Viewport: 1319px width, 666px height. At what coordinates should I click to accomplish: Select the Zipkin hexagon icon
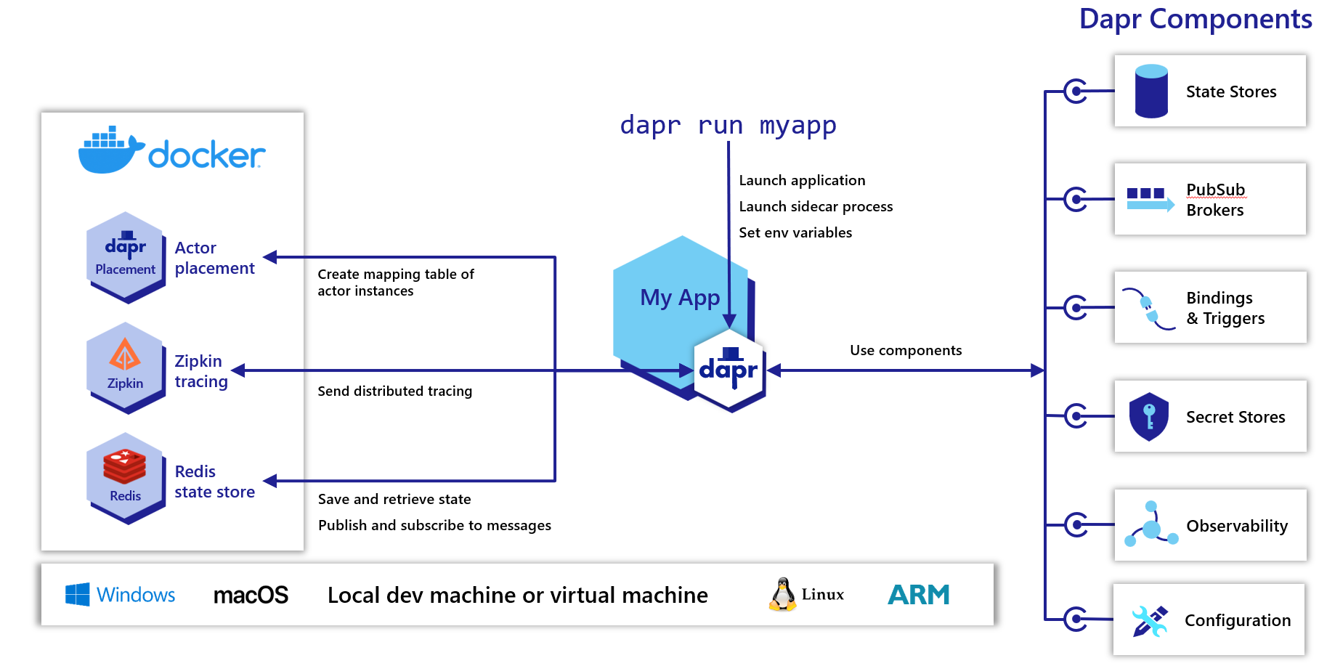click(126, 368)
